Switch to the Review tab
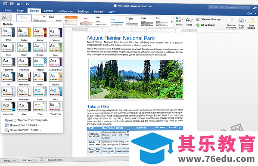Image resolution: width=258 pixels, height=166 pixels. coord(99,12)
